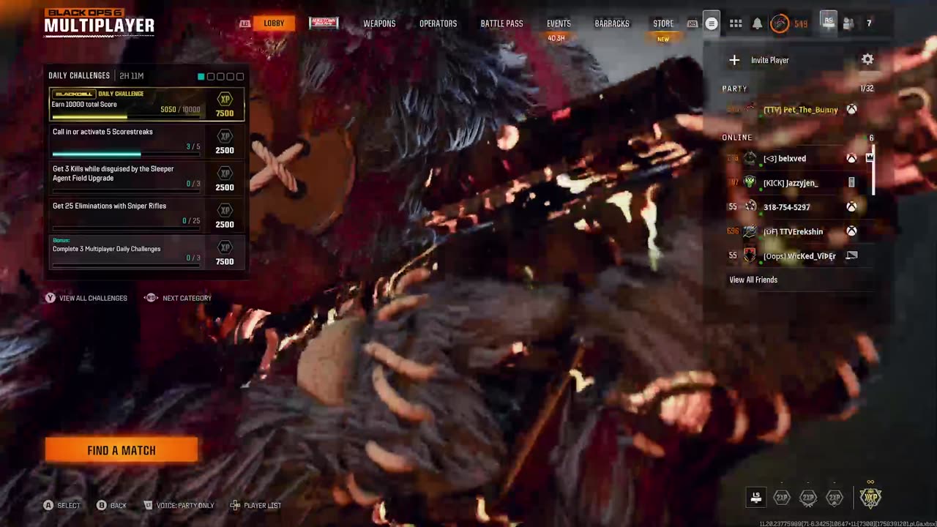The height and width of the screenshot is (527, 937).
Task: Switch to the Operators tab
Action: 438,23
